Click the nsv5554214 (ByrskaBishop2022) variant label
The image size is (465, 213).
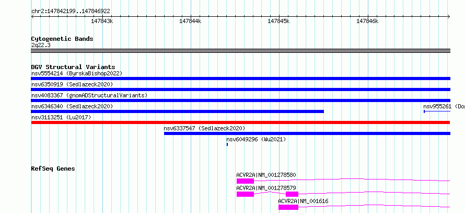pos(77,73)
